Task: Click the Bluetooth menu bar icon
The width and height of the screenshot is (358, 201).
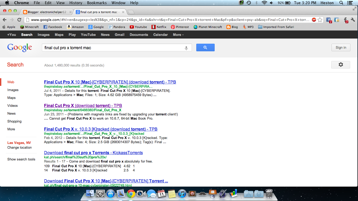Action: coord(257,3)
